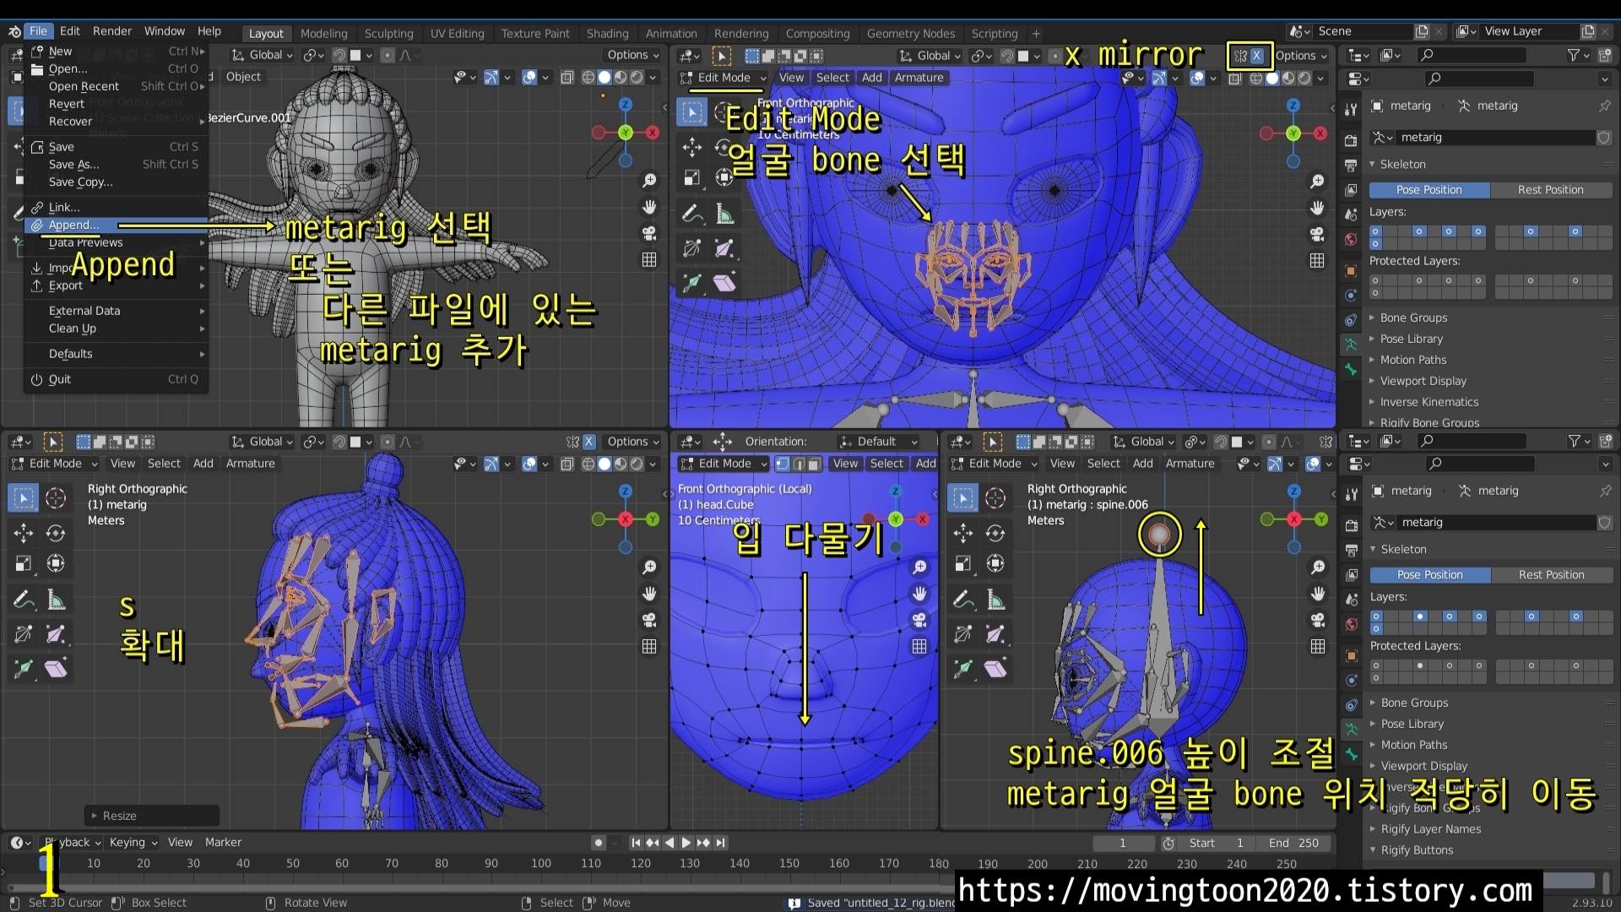
Task: Open Keying menu in timeline
Action: (x=133, y=843)
